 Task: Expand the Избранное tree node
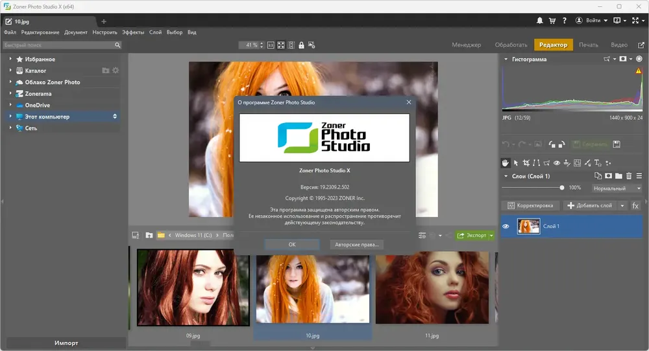click(10, 59)
